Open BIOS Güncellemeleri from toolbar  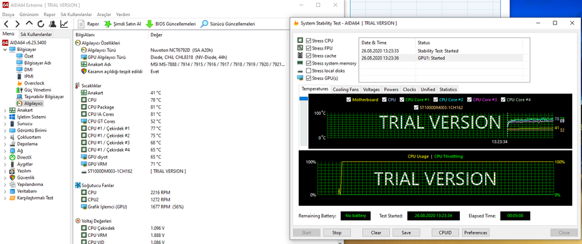(171, 24)
